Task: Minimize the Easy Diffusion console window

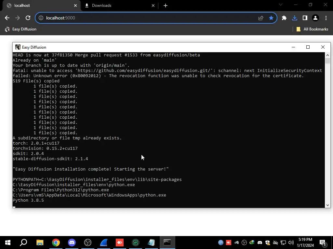Action: (293, 47)
